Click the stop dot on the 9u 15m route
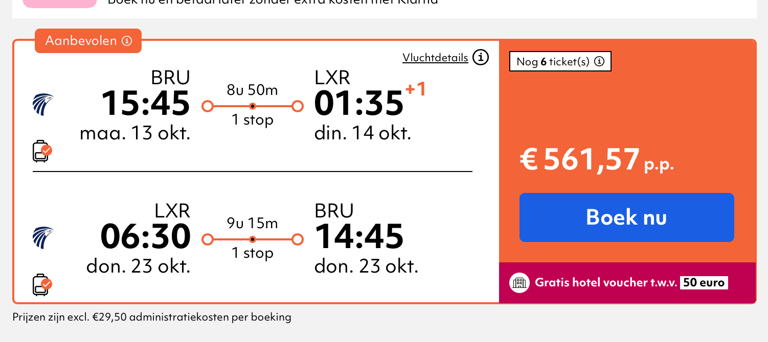 pyautogui.click(x=253, y=239)
